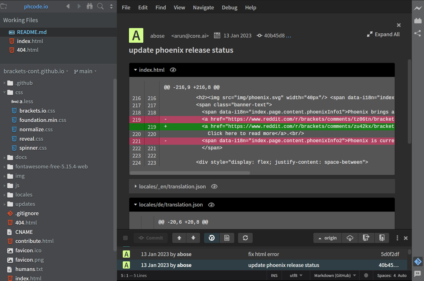Toggle eye icon beside index.html diff
This screenshot has width=424, height=281.
173,70
